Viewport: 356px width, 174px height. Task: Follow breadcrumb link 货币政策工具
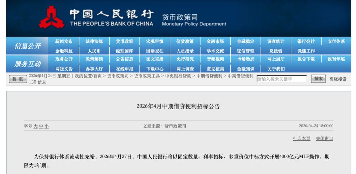[147, 76]
